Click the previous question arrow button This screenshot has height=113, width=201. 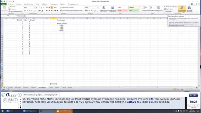[x=5, y=100]
